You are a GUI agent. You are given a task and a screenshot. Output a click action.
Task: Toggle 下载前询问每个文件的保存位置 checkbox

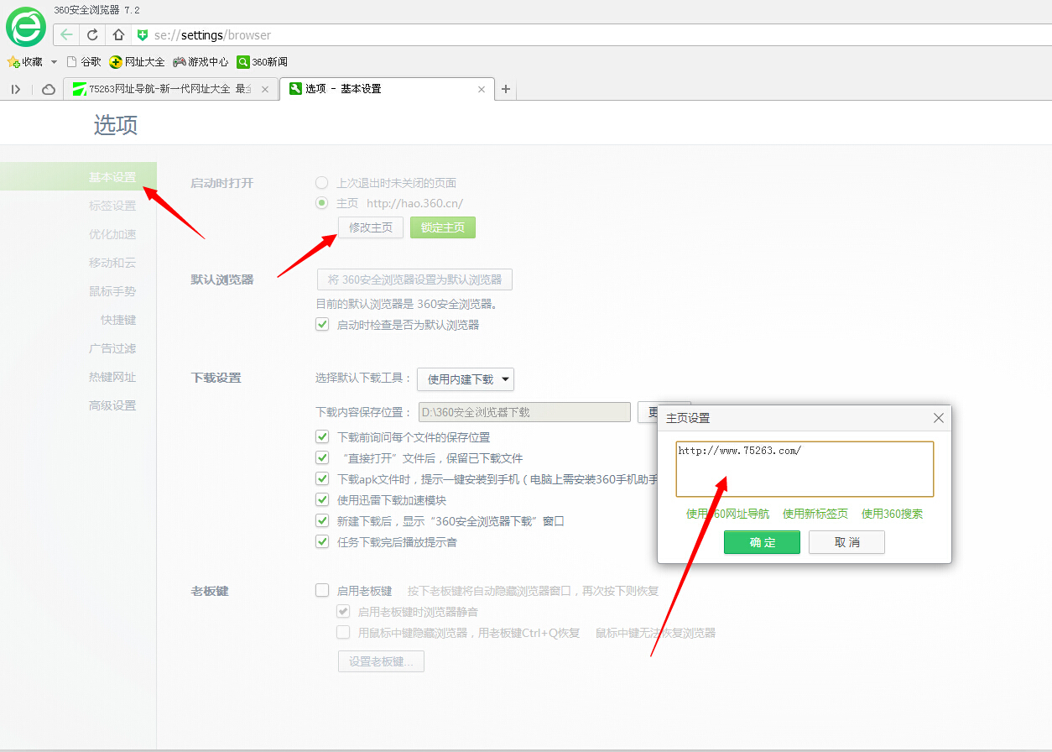(322, 436)
